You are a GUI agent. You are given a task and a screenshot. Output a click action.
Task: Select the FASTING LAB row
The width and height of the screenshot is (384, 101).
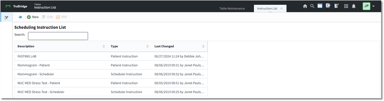(111, 56)
